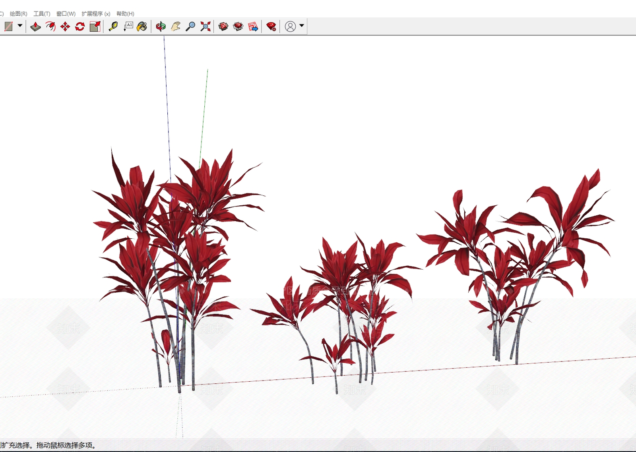Select the Eraser tool icon
Viewport: 636px width, 452px height.
(8, 27)
